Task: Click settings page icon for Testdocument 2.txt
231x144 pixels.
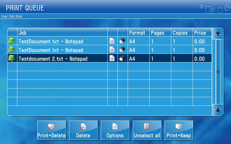Action: coord(112,59)
